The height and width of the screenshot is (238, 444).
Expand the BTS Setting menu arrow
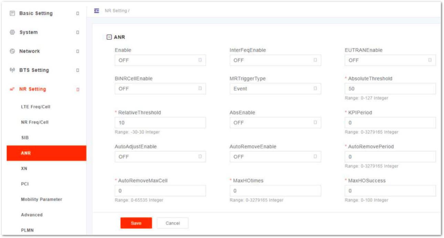(x=78, y=70)
